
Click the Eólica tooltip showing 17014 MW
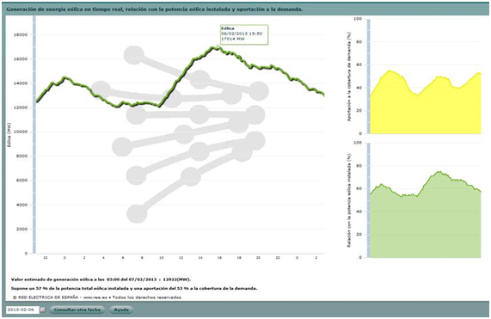click(244, 34)
